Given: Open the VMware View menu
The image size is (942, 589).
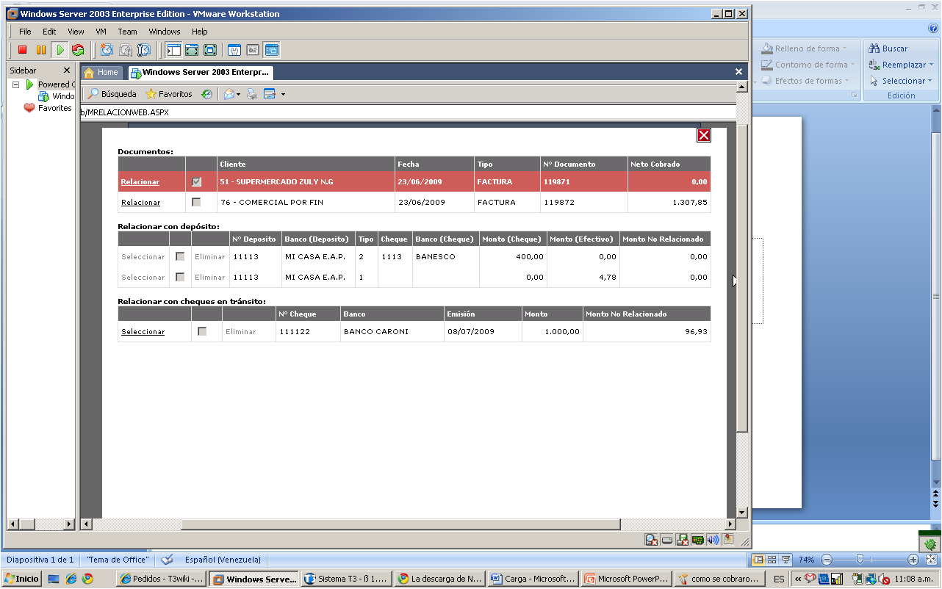Looking at the screenshot, I should (76, 32).
